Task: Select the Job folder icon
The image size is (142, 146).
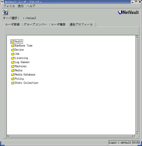Action: [x=13, y=54]
